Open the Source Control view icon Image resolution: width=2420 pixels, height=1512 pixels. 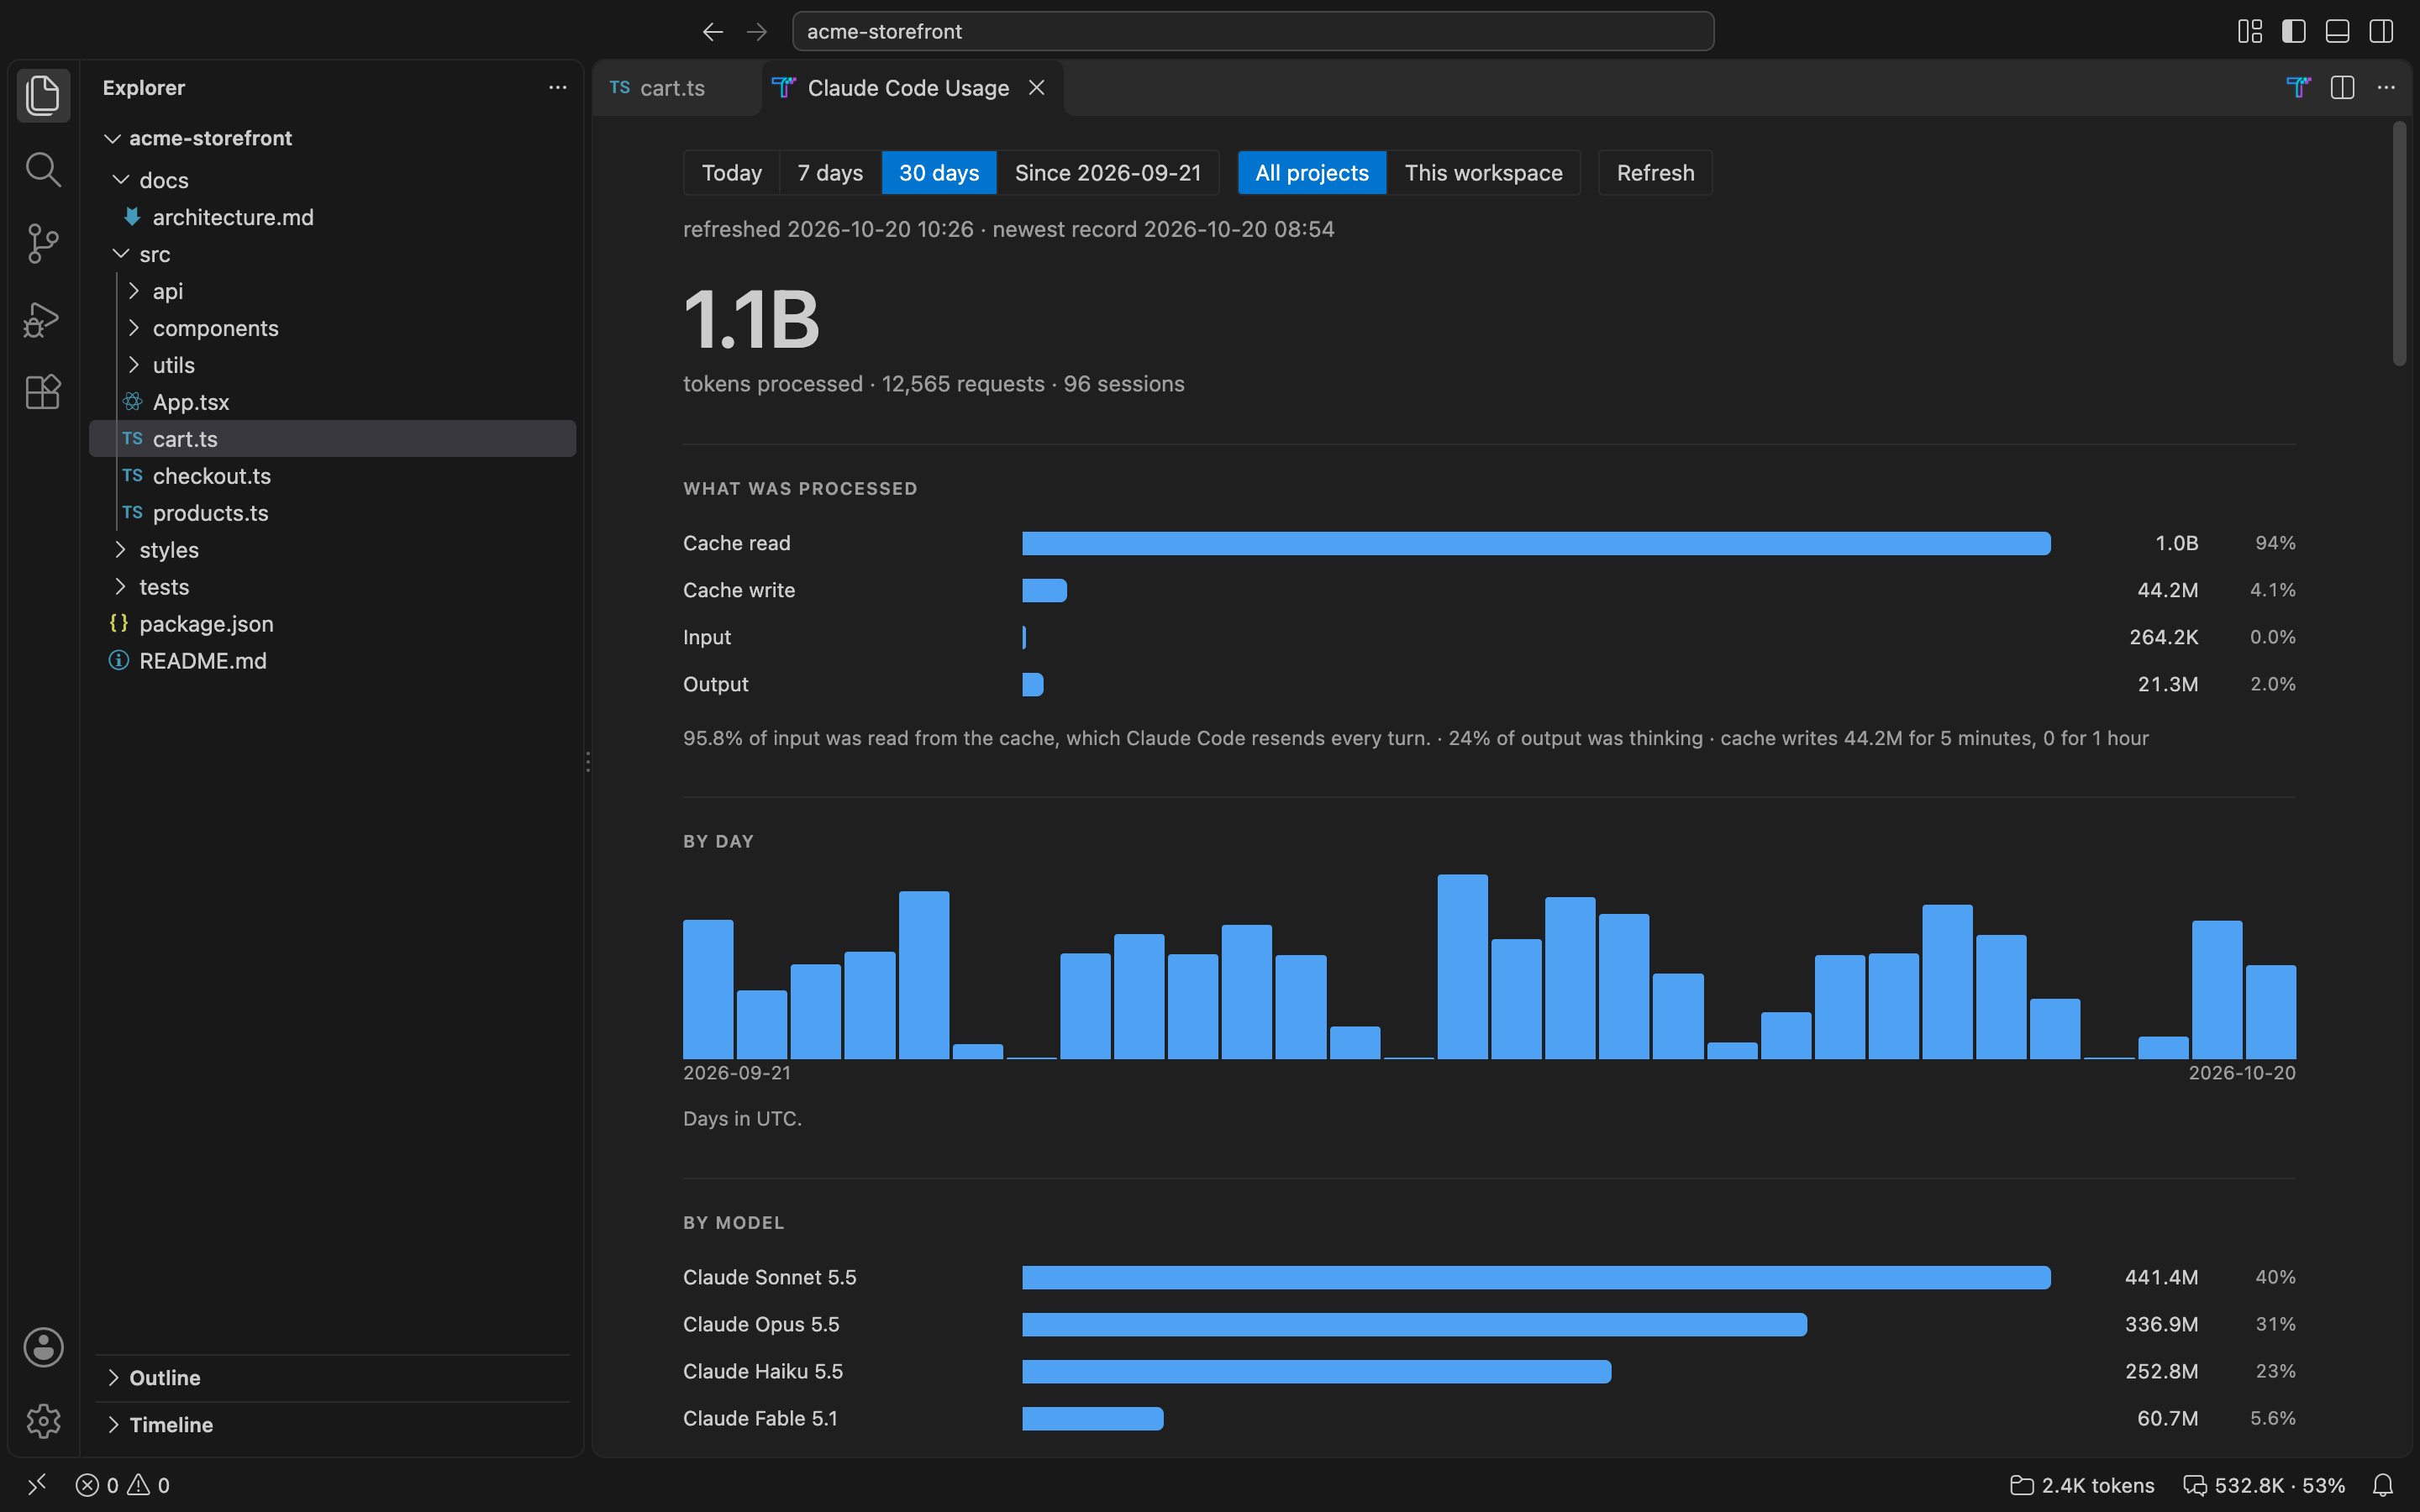click(43, 243)
